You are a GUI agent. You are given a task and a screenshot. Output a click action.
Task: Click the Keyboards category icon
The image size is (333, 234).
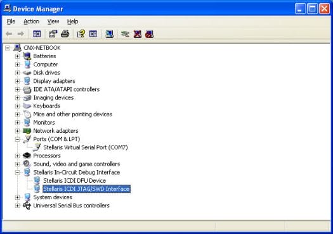pos(27,106)
